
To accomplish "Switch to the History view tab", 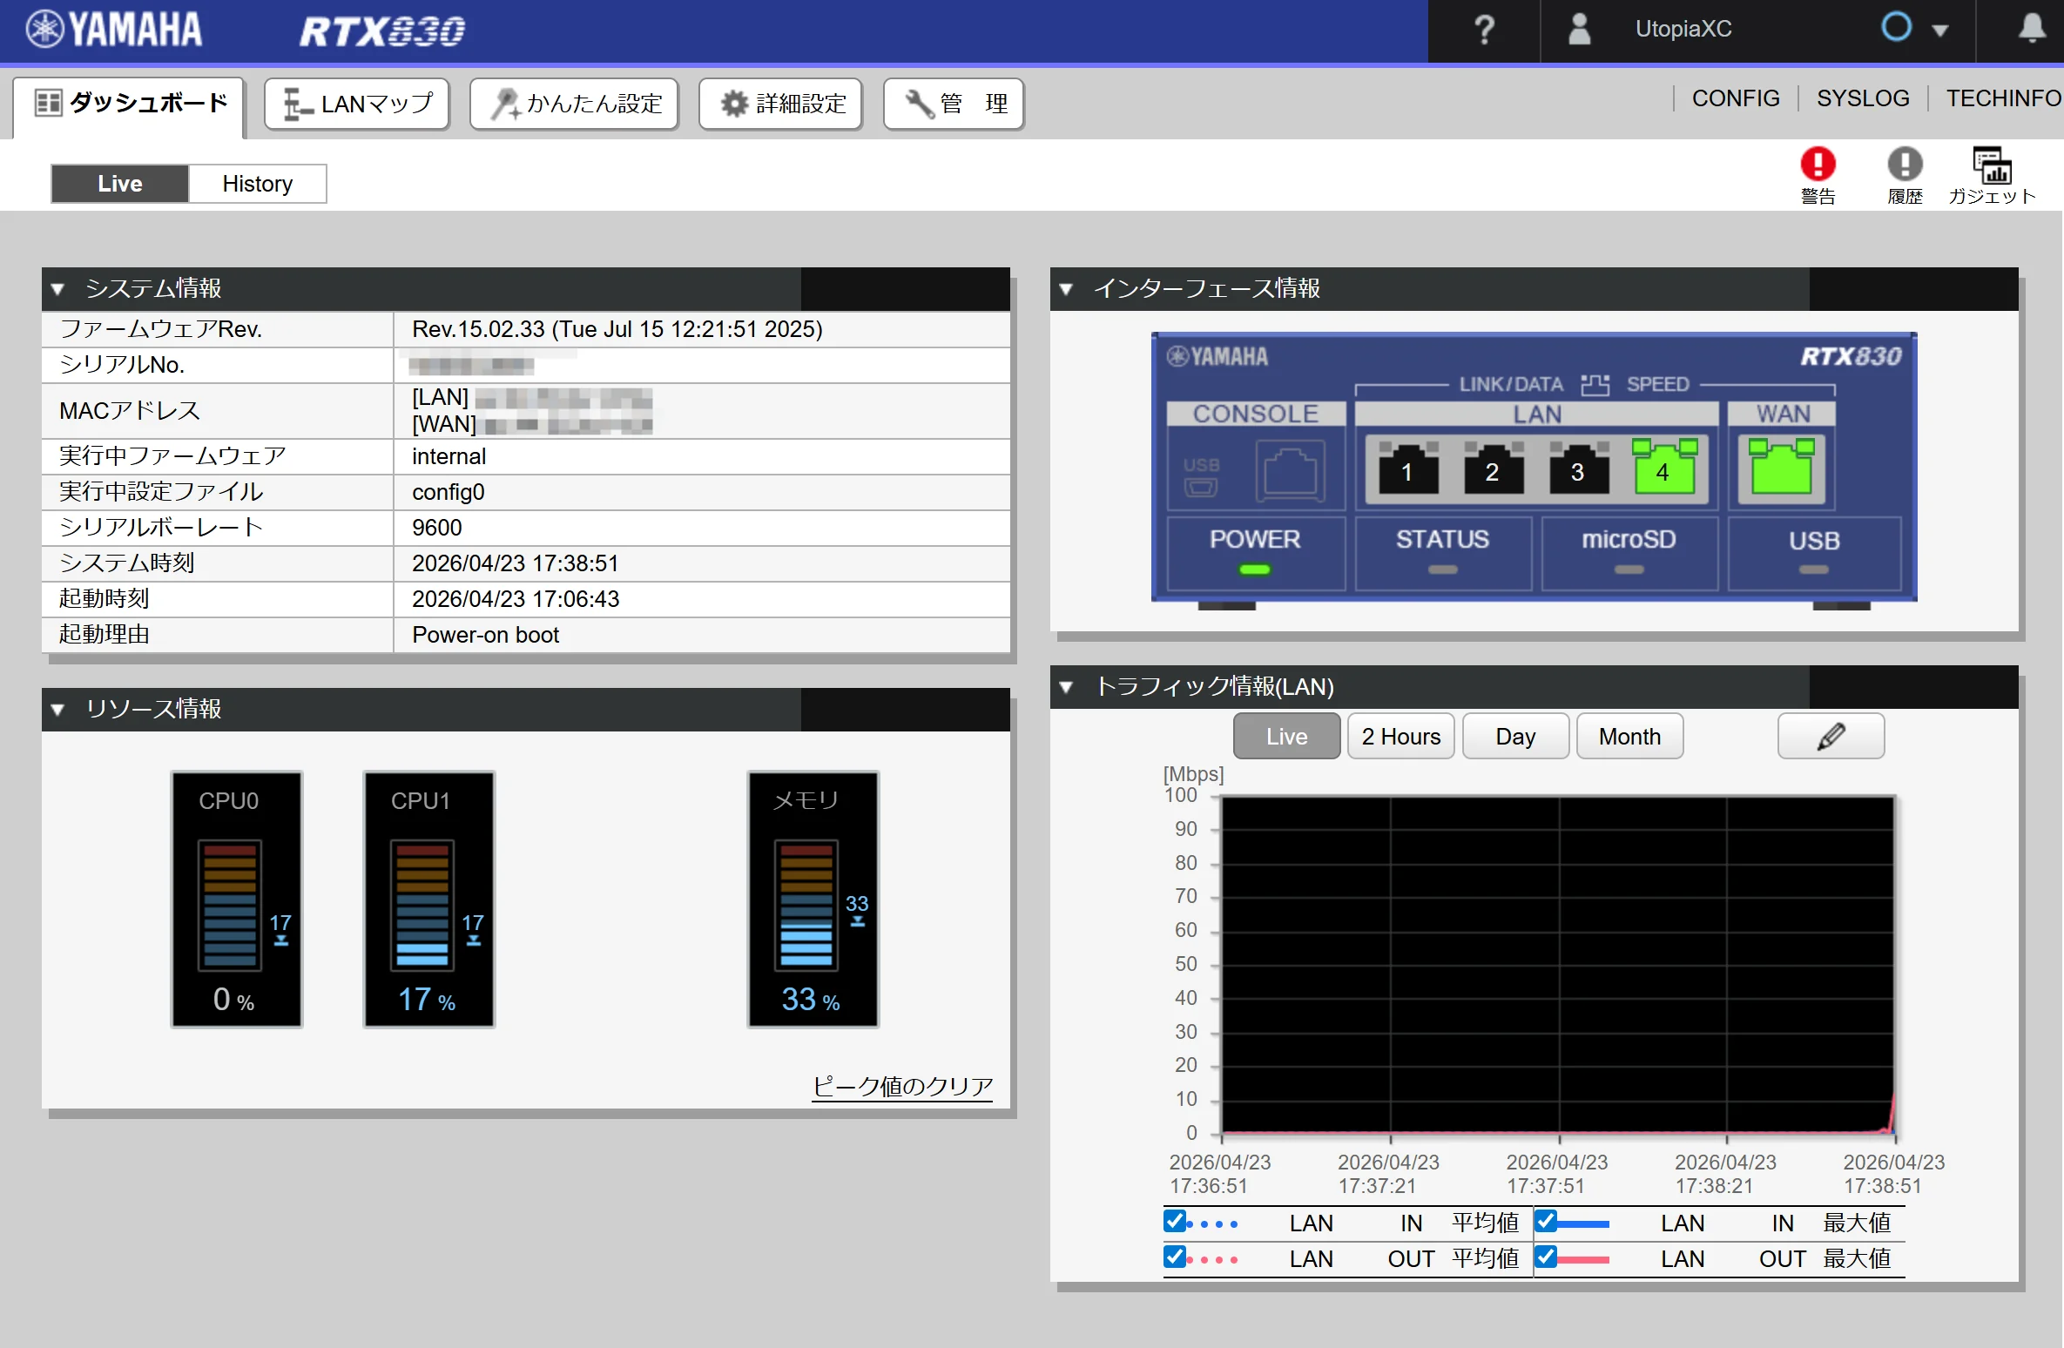I will coord(257,184).
